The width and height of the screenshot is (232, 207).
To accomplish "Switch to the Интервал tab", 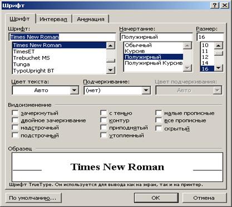I will pos(53,19).
